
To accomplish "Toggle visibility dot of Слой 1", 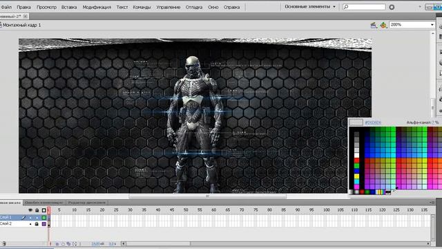I will [30, 218].
